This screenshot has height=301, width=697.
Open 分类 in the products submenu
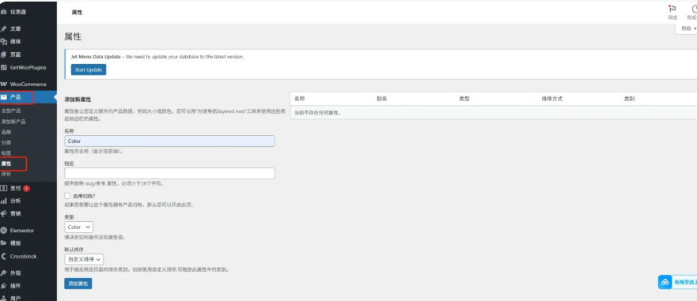(6, 142)
